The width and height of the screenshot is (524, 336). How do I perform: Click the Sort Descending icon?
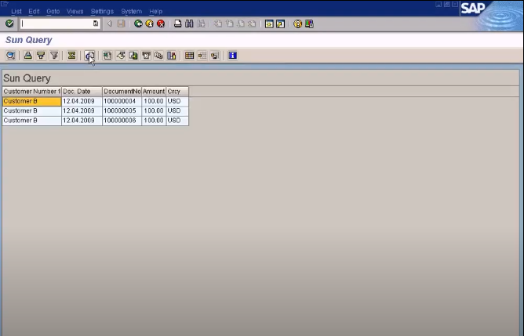click(x=41, y=56)
